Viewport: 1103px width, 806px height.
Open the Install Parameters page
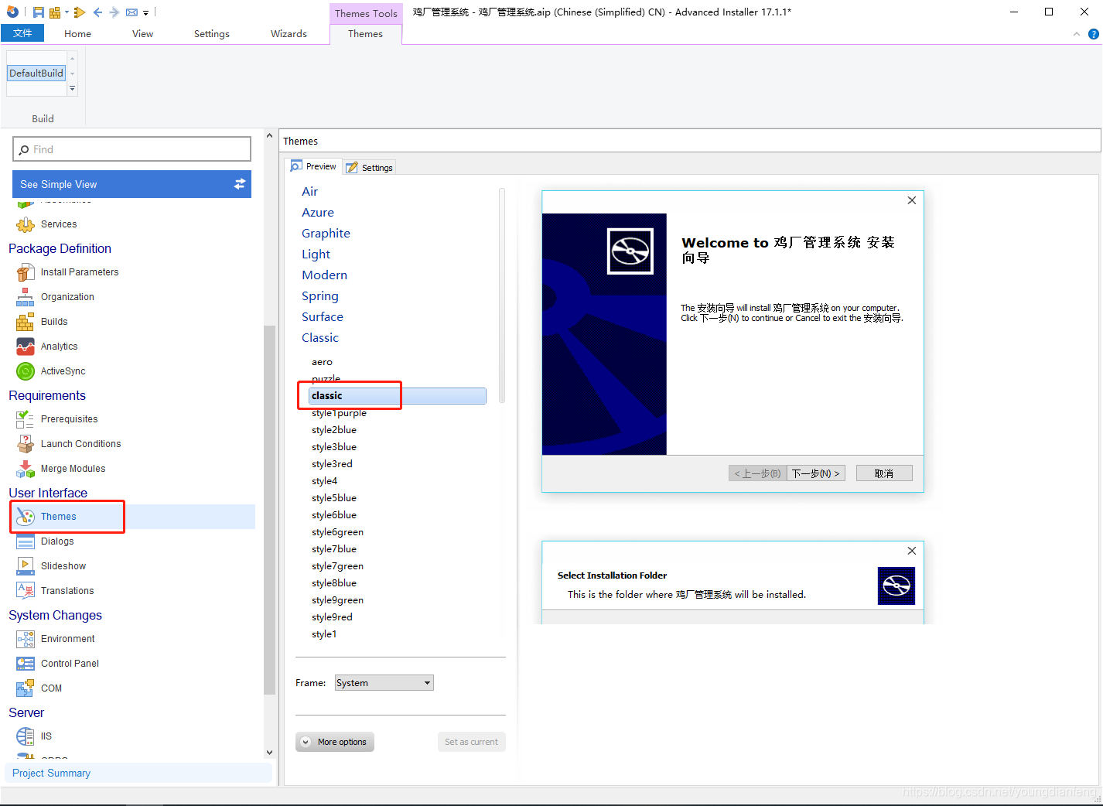tap(80, 272)
